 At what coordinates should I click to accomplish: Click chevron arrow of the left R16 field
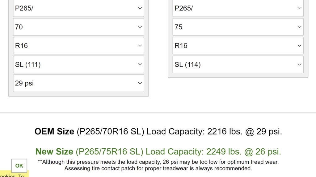140,46
